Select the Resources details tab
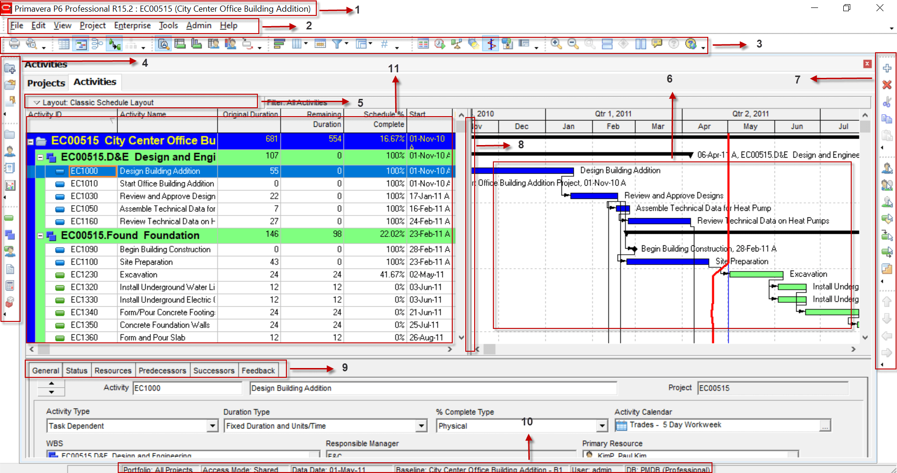Viewport: 897px width, 473px height. click(x=113, y=370)
